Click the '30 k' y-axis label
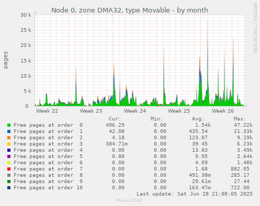 coord(26,15)
